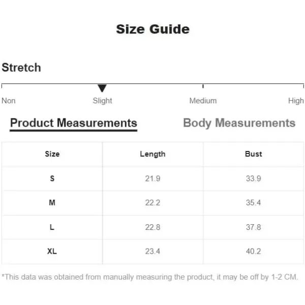
Task: Select the XL size row
Action: pos(152,252)
